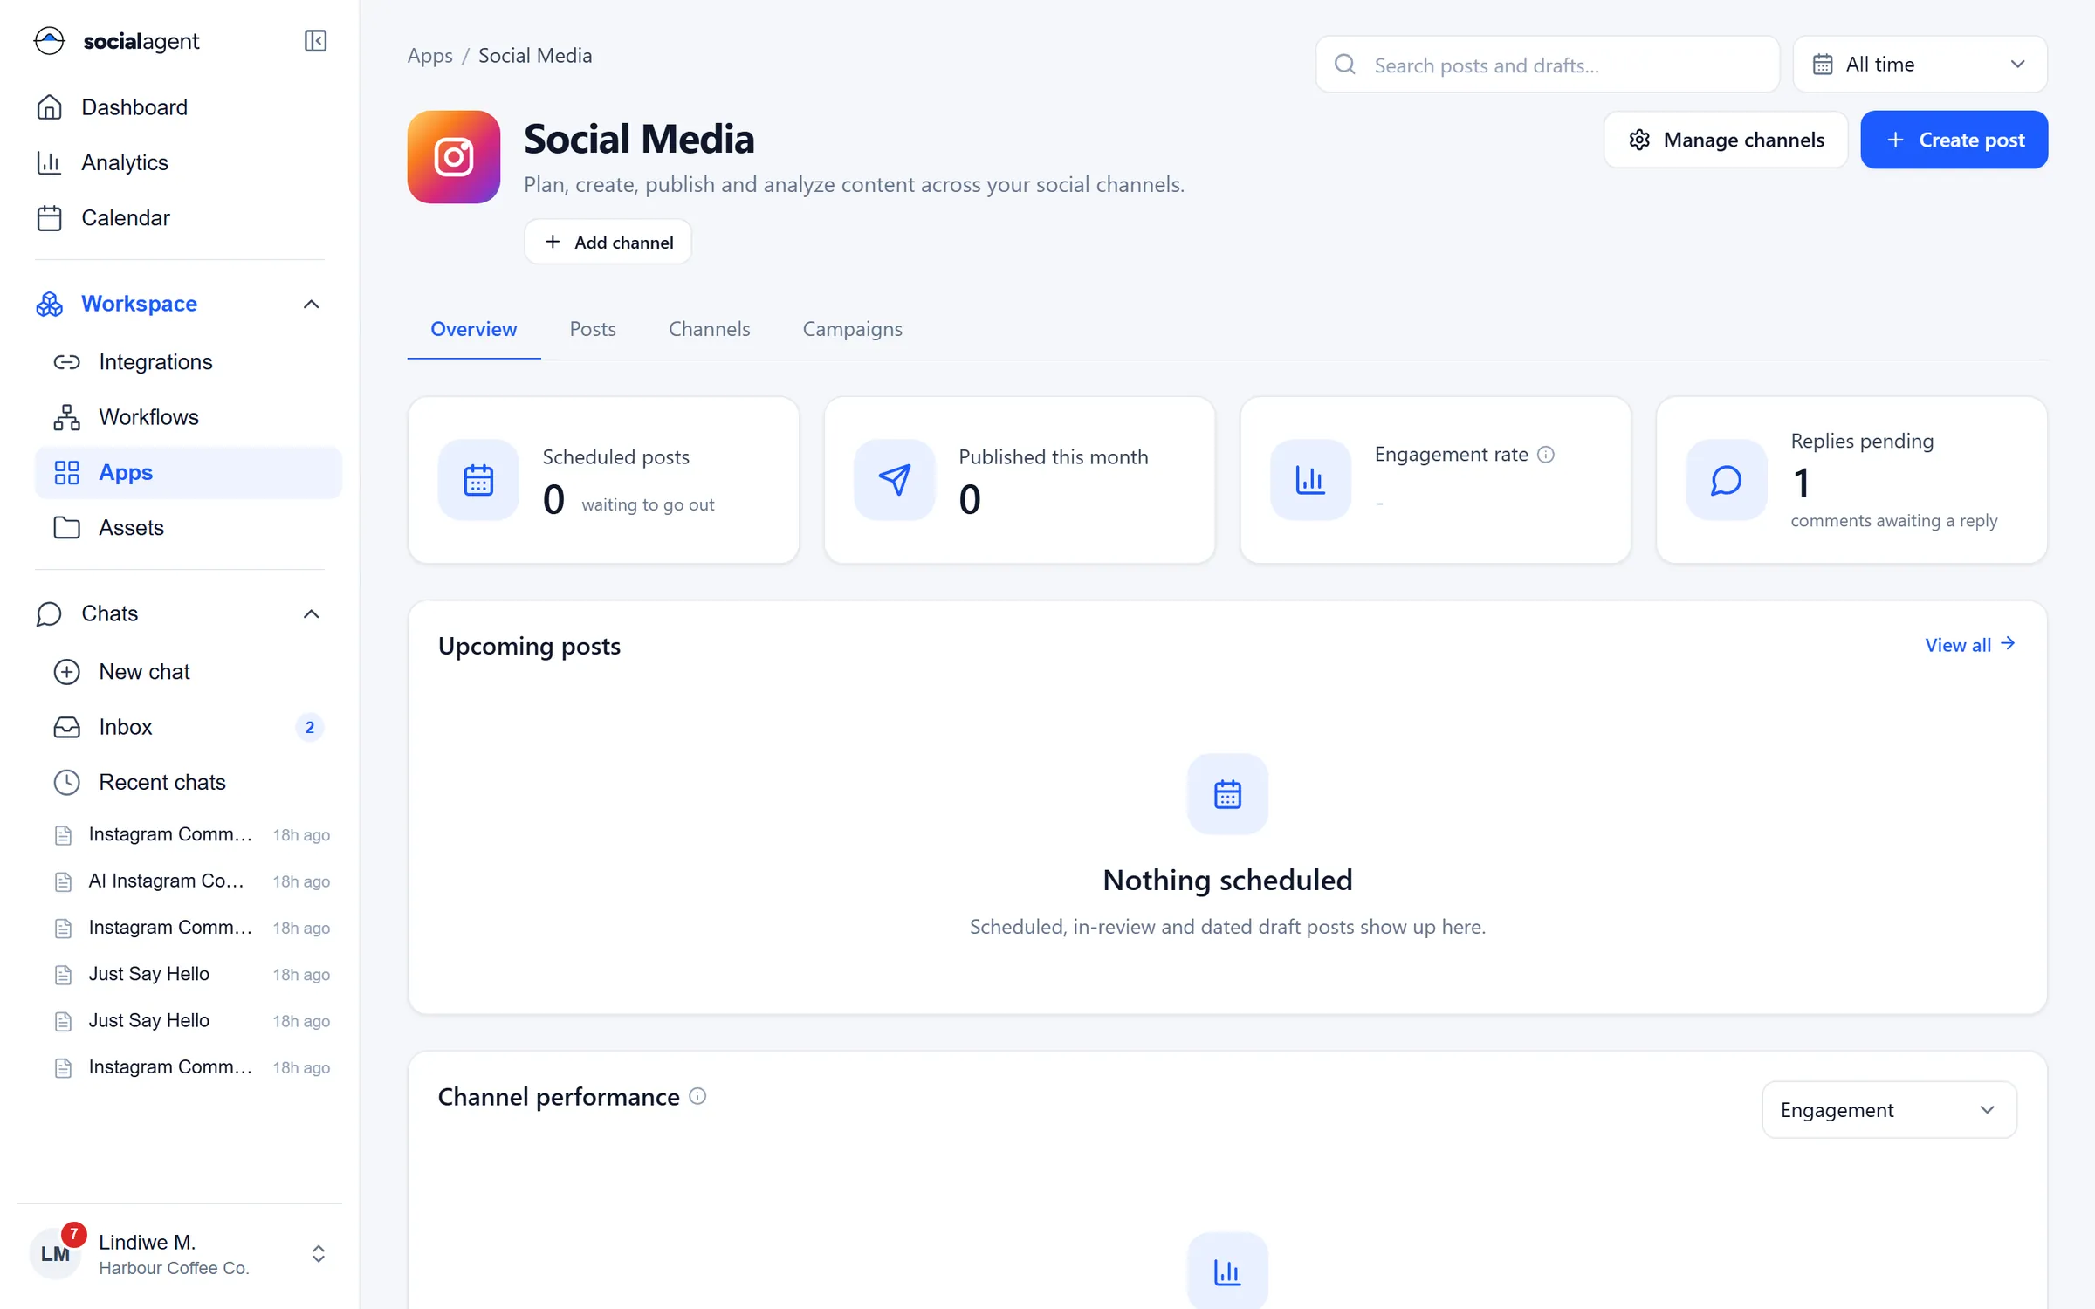This screenshot has height=1309, width=2095.
Task: Collapse the Chats section chevron
Action: click(311, 614)
